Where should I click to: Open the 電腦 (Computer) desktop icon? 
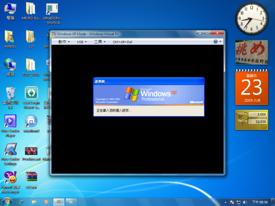click(x=10, y=11)
